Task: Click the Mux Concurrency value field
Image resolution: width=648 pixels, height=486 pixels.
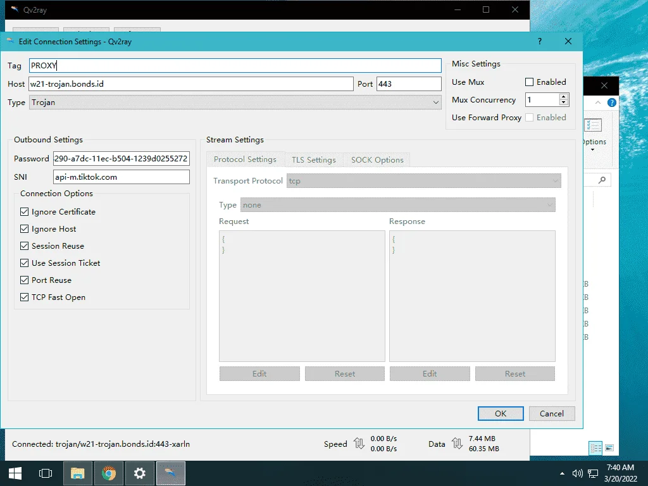Action: pos(542,99)
